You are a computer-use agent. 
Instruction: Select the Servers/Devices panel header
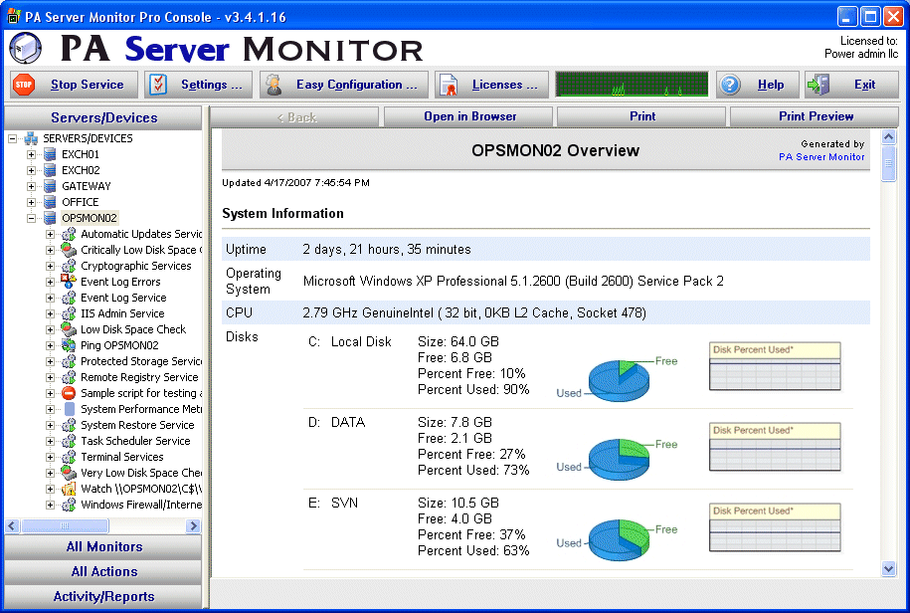tap(103, 117)
